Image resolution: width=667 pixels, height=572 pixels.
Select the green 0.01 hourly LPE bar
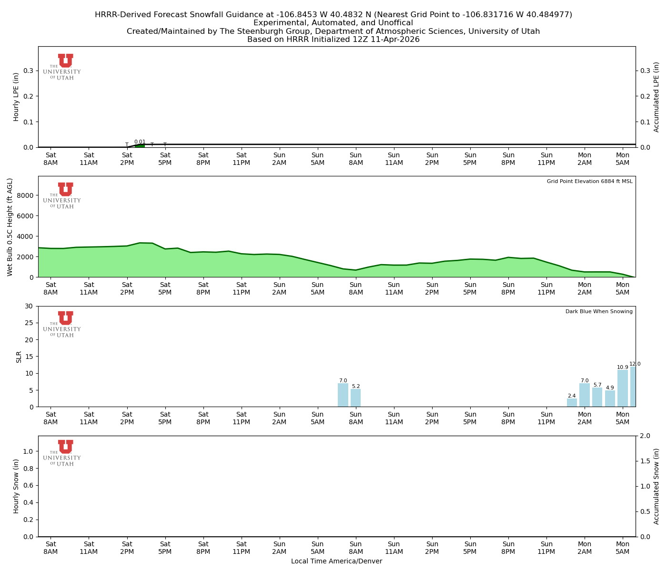pos(140,146)
